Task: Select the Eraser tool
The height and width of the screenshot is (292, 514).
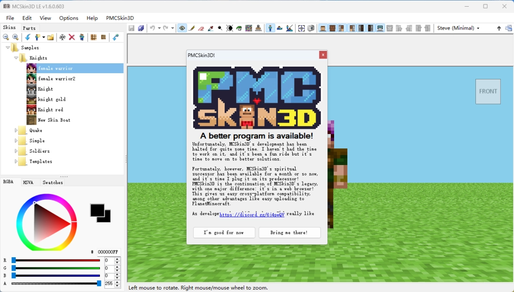Action: click(201, 28)
